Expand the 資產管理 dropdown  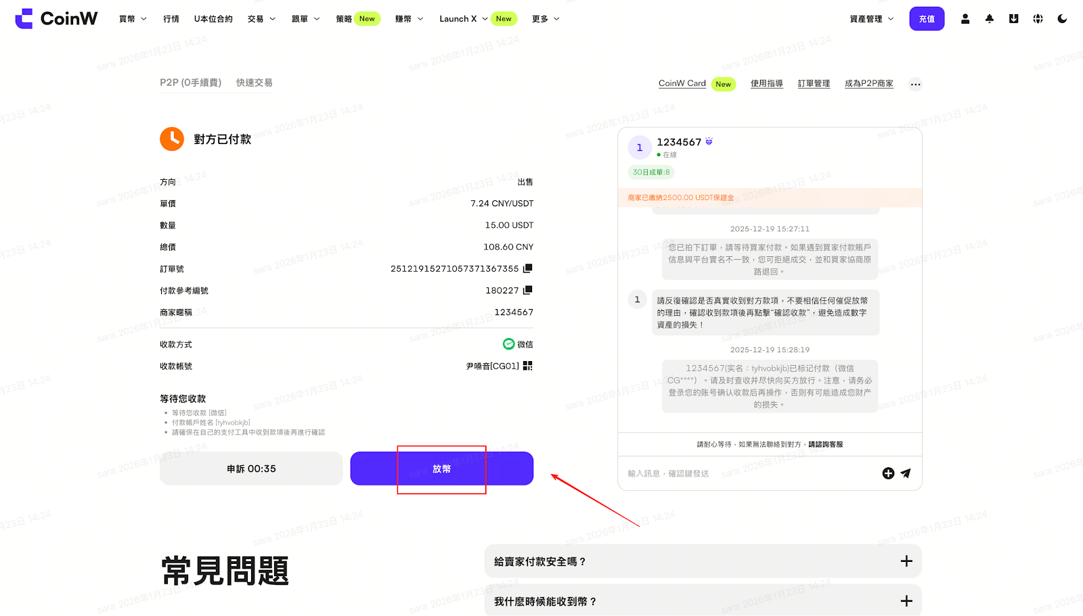point(871,19)
